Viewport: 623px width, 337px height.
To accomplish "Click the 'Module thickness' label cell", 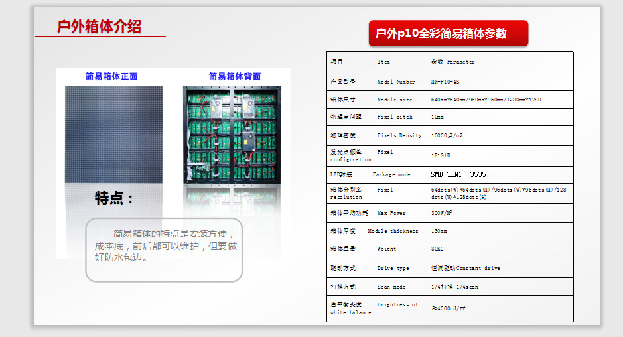I will pyautogui.click(x=377, y=231).
